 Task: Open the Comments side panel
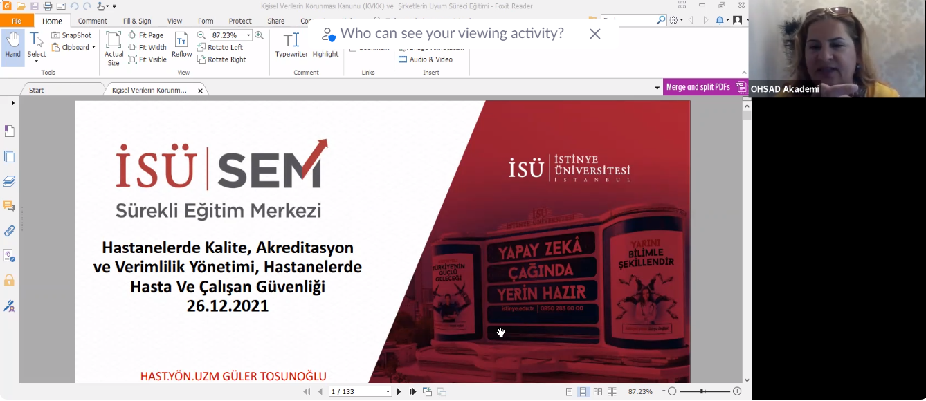(9, 206)
